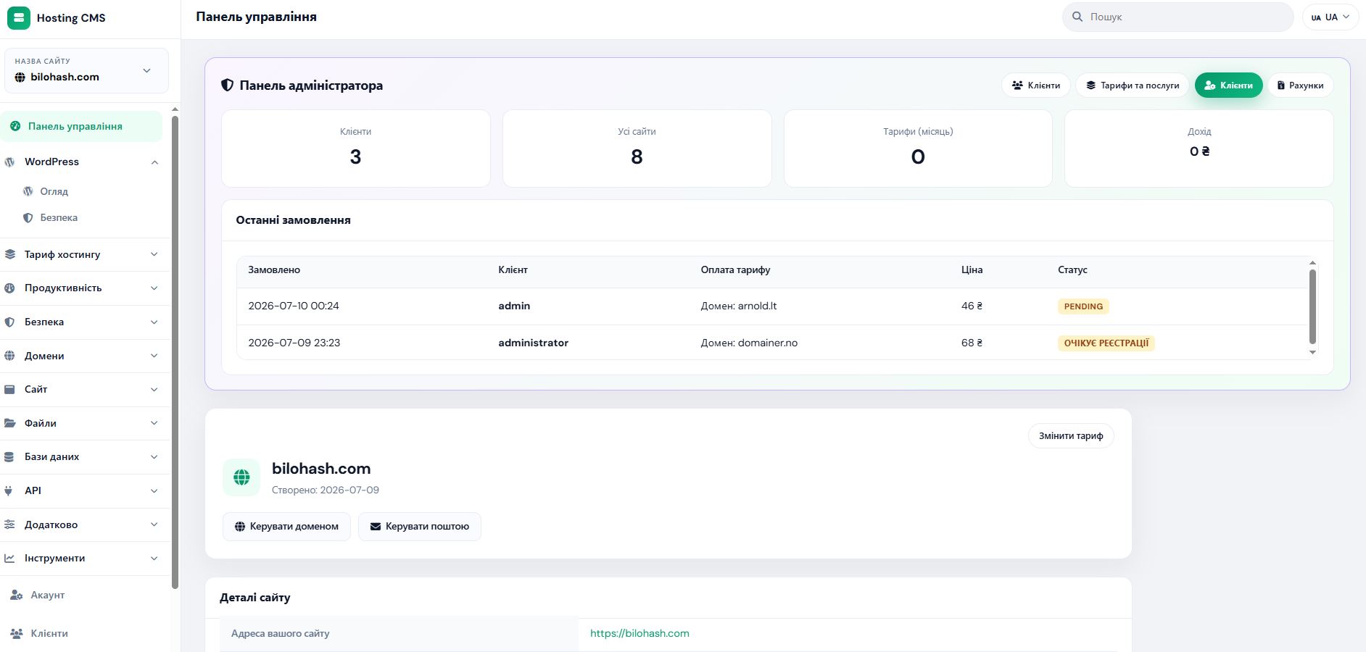
Task: Click the orders table scrollbar down arrow
Action: point(1312,353)
